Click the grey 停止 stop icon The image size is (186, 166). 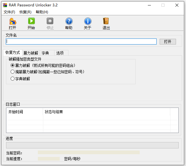pyautogui.click(x=50, y=21)
